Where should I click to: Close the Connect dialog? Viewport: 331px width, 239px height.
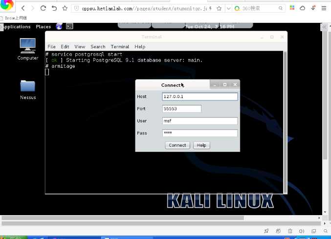click(x=235, y=85)
